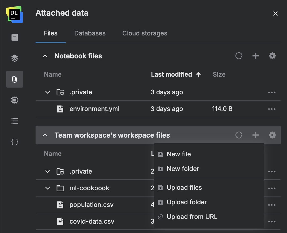Click Team workspace's workspace files title
Viewport: 287px width, 233px height.
click(112, 135)
